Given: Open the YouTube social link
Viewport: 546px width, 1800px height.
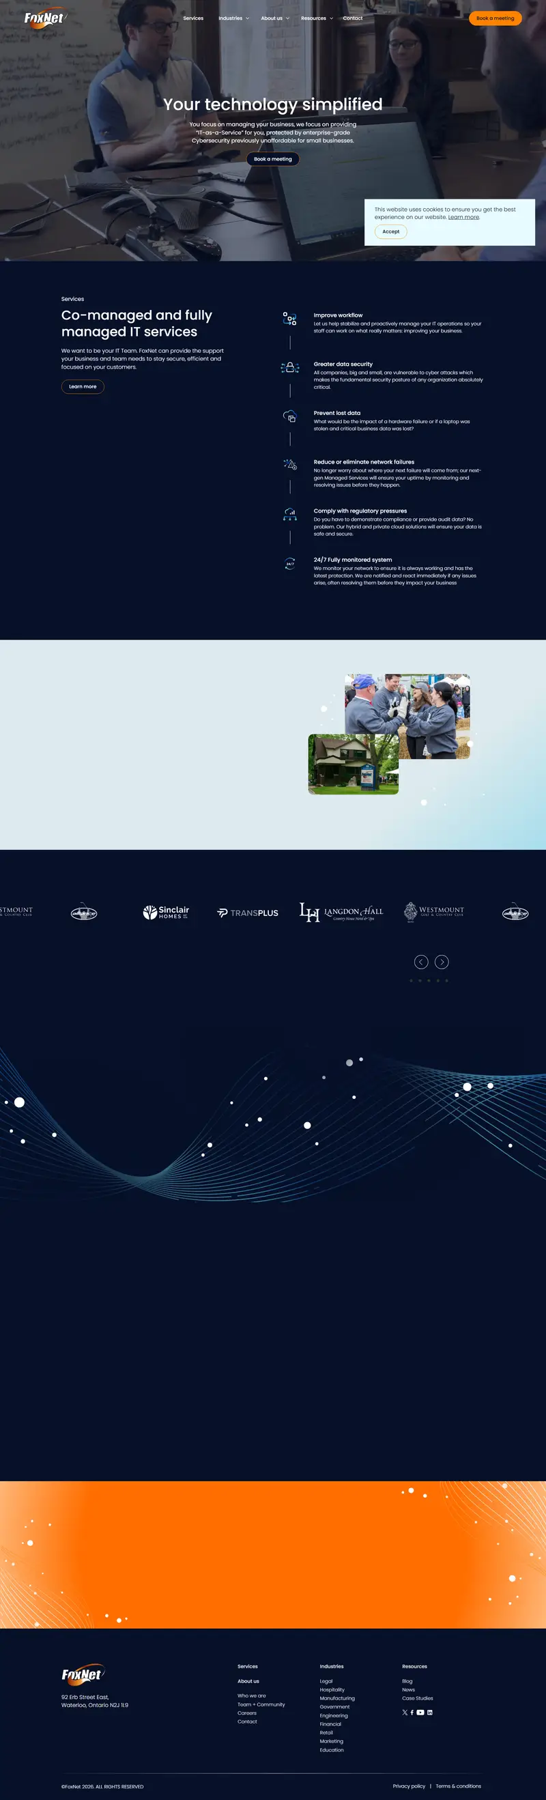Looking at the screenshot, I should 420,1713.
